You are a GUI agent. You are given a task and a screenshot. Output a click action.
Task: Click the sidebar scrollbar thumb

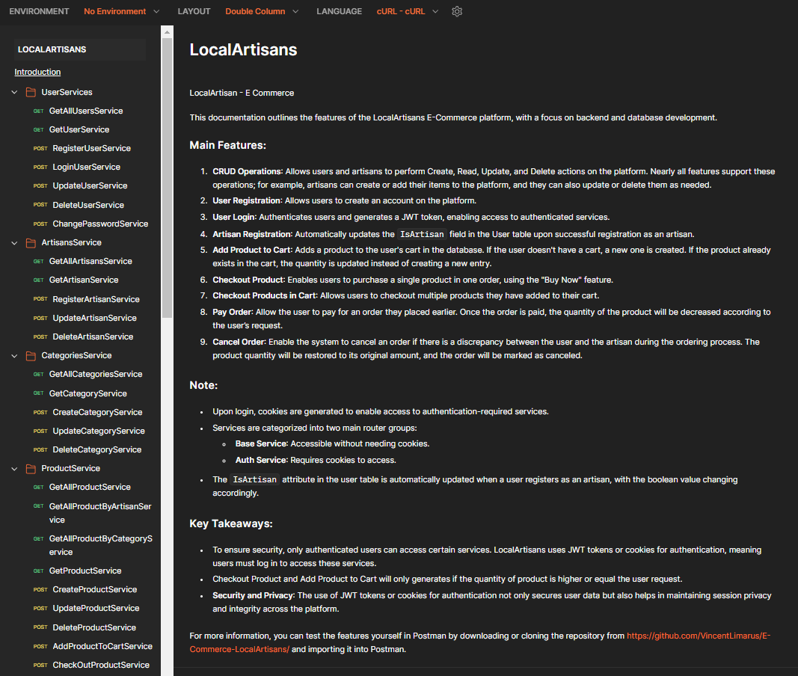(167, 178)
